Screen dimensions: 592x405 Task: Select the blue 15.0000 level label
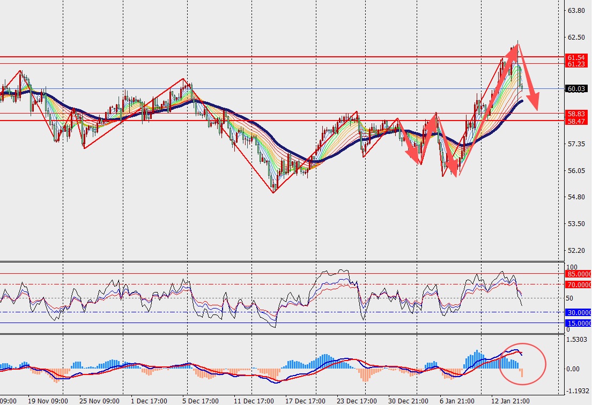579,323
